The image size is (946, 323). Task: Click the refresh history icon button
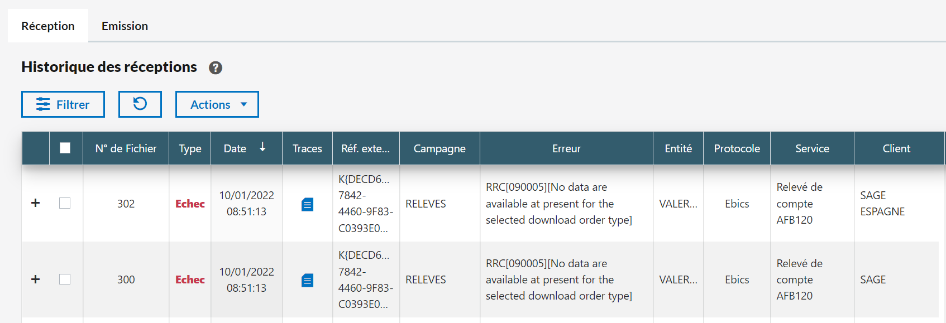(140, 104)
